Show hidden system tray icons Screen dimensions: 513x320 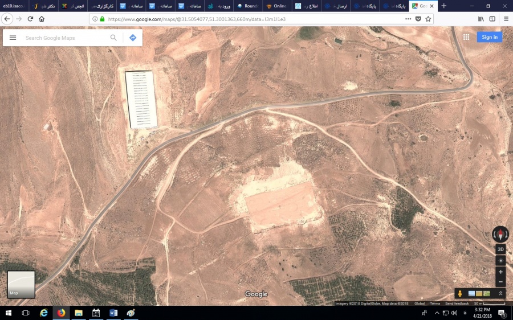click(437, 313)
